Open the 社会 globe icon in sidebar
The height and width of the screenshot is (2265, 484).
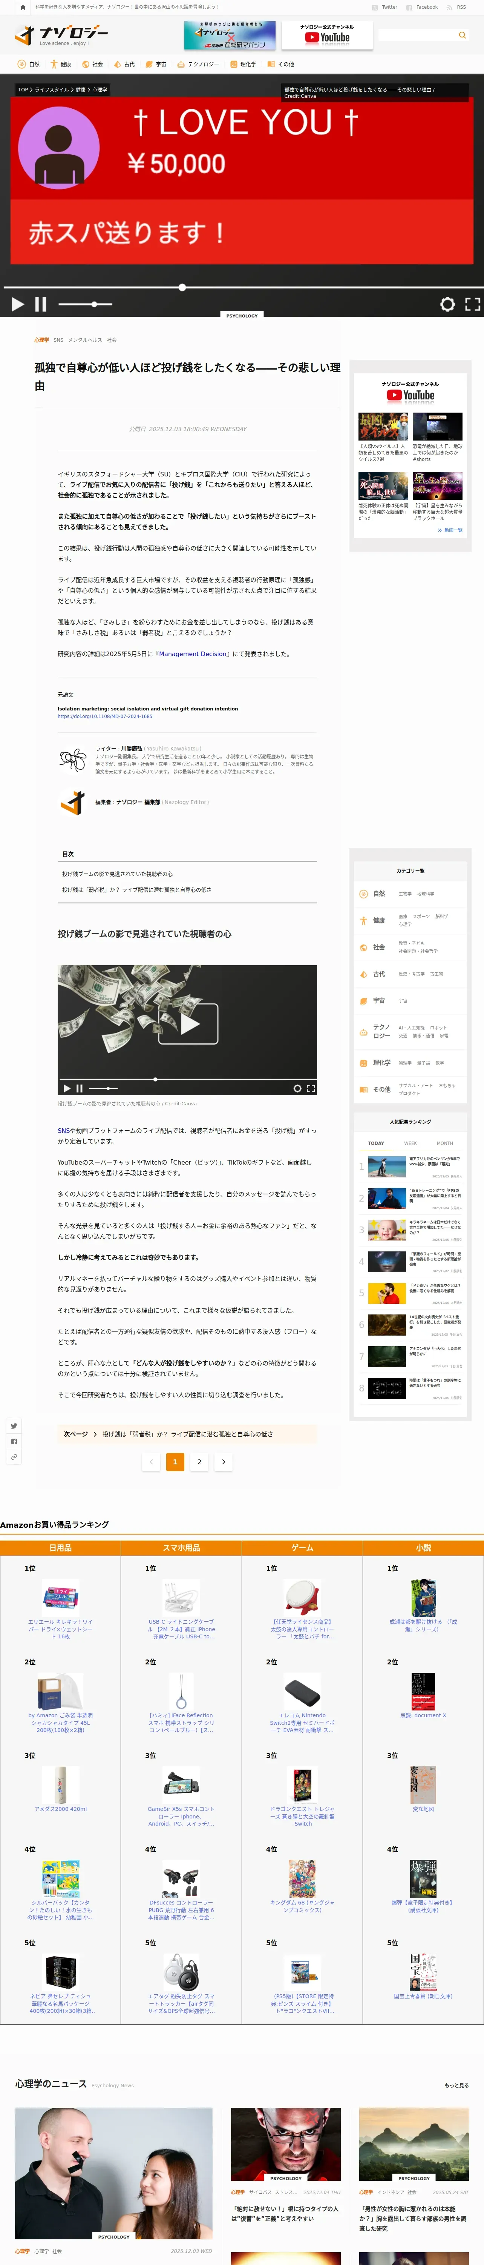click(x=364, y=948)
